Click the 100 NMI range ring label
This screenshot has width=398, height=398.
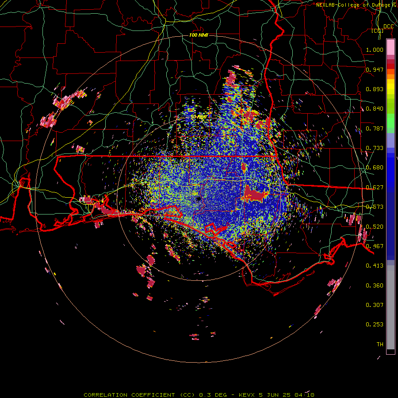(199, 35)
